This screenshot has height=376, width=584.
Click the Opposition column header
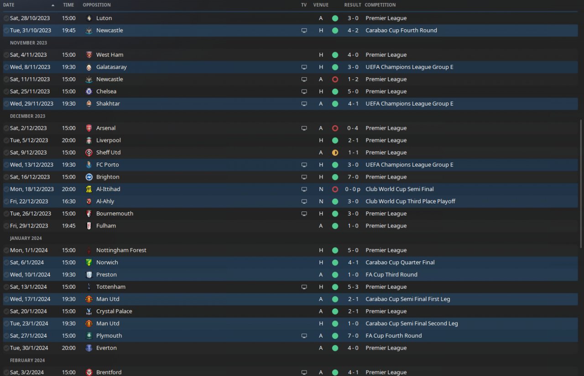tap(97, 5)
